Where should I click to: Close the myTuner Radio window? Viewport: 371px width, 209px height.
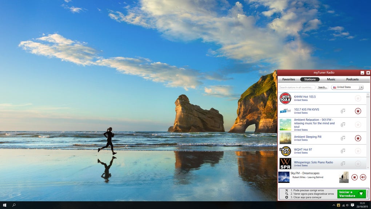pos(368,73)
